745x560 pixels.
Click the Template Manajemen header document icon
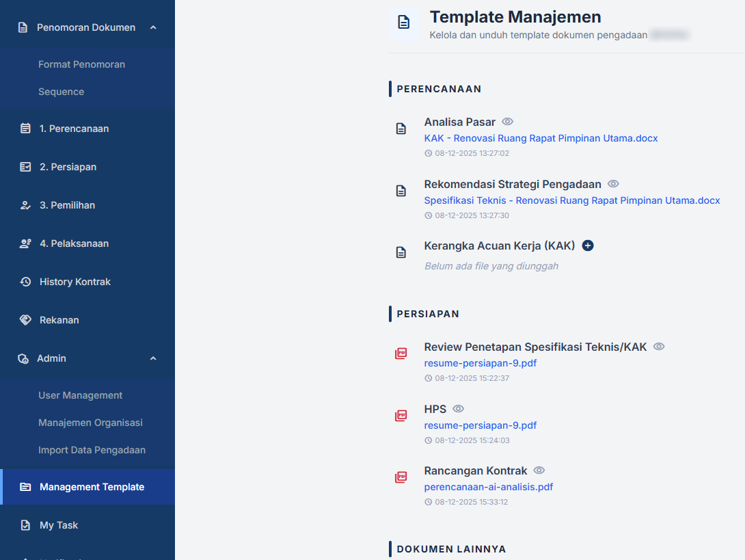(404, 23)
